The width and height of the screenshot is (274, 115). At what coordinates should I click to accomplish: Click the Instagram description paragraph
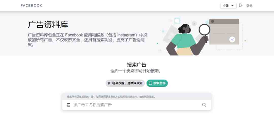[x=87, y=40]
